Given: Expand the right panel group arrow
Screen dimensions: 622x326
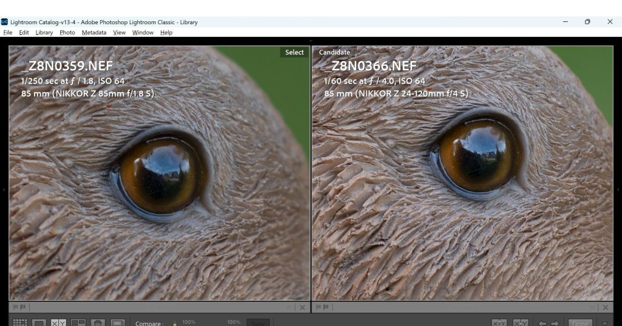Looking at the screenshot, I should [618, 190].
